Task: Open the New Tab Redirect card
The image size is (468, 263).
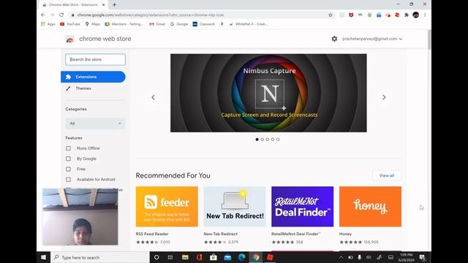Action: tap(235, 216)
